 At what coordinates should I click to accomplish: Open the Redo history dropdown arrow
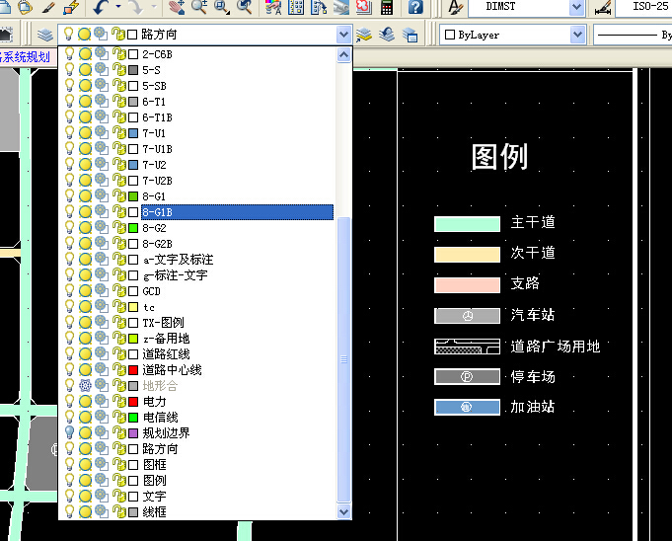pyautogui.click(x=154, y=7)
